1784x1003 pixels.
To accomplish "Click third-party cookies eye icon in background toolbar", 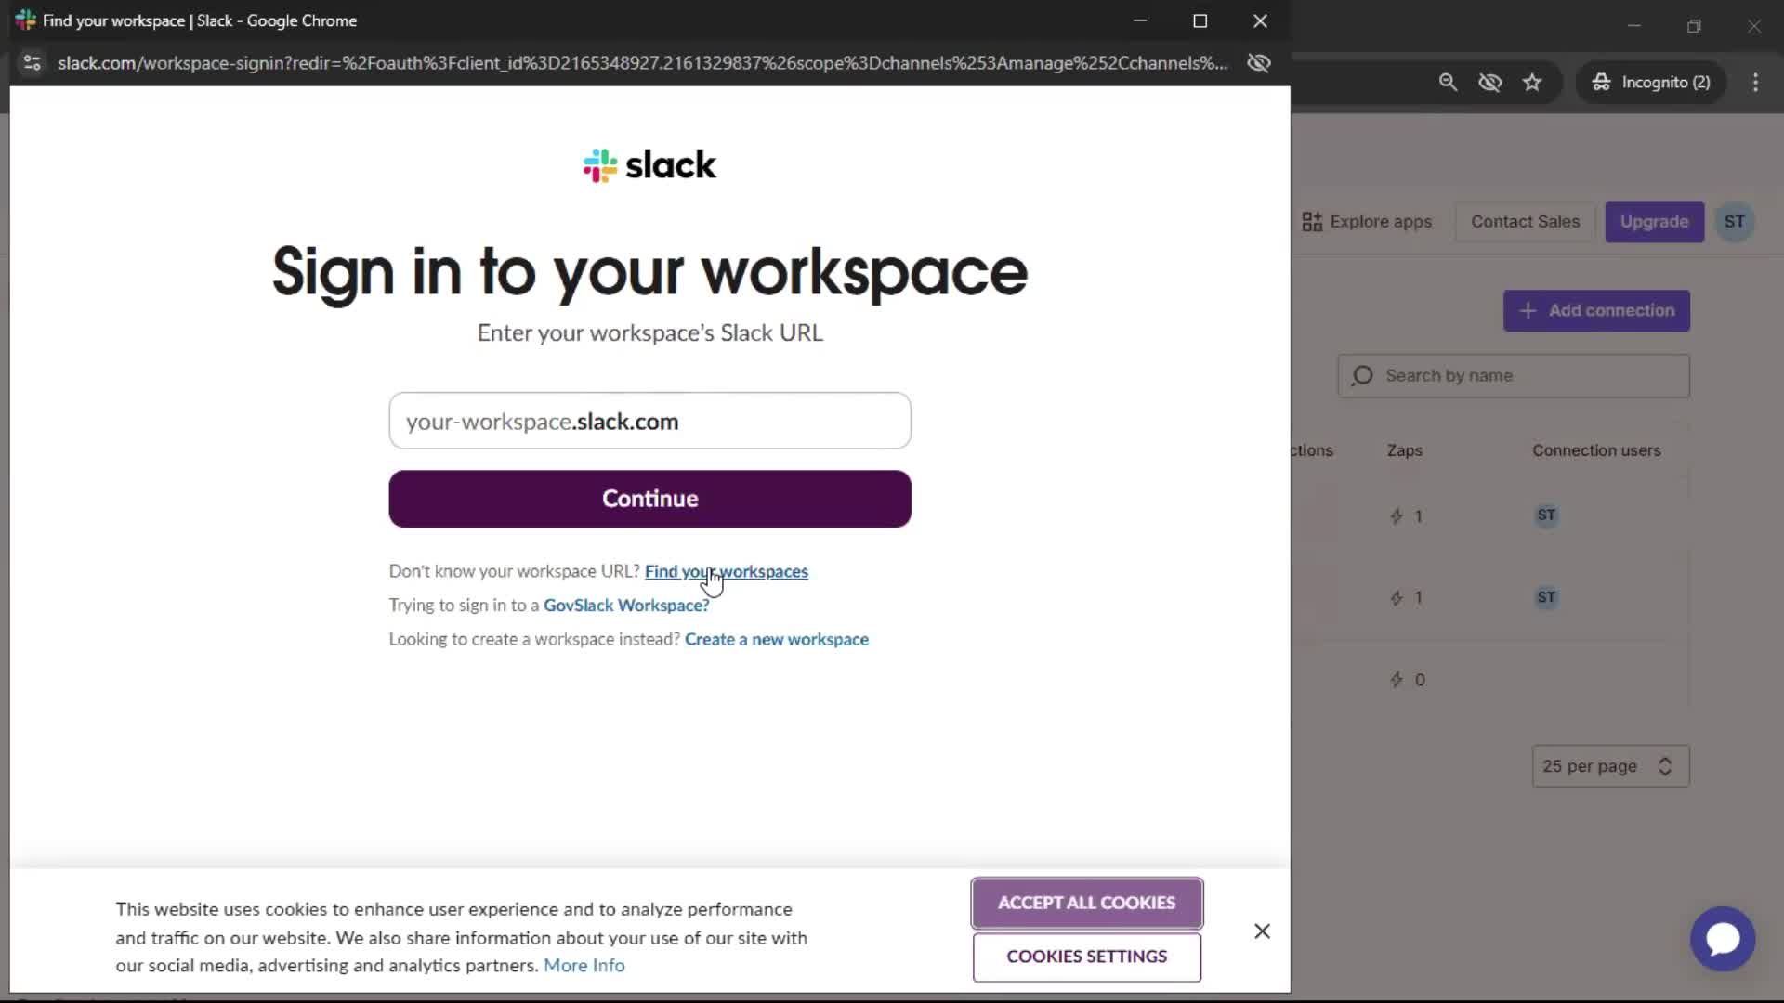I will pyautogui.click(x=1490, y=83).
